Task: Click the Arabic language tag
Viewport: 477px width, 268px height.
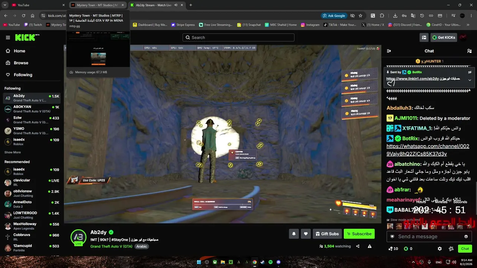Action: (142, 246)
